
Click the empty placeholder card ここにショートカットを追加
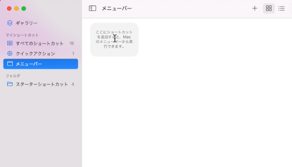click(114, 39)
